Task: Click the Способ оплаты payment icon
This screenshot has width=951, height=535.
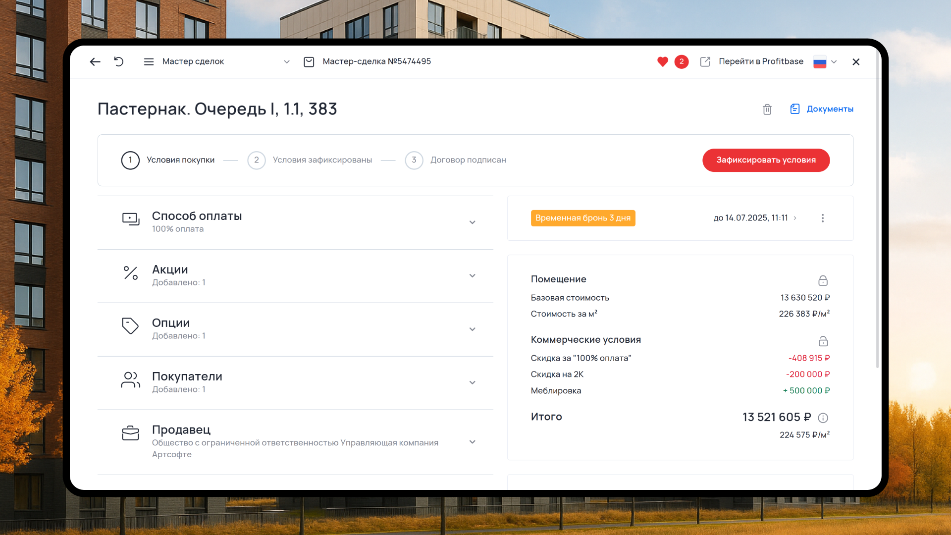Action: point(131,219)
